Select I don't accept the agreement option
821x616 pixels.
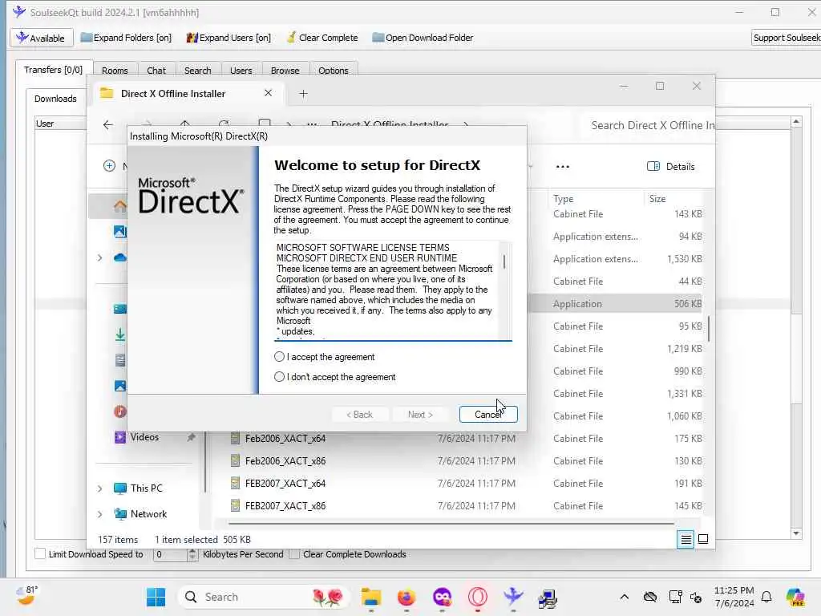click(279, 377)
